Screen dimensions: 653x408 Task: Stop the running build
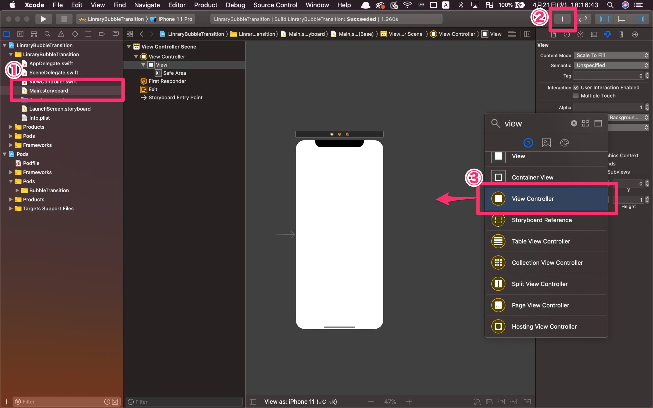[x=64, y=19]
